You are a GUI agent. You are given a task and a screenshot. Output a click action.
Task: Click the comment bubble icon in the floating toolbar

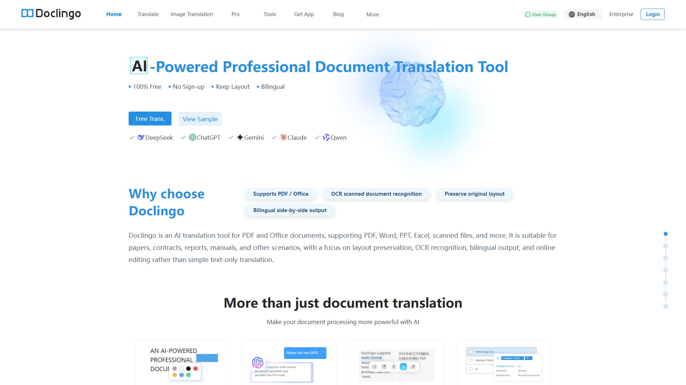374,367
